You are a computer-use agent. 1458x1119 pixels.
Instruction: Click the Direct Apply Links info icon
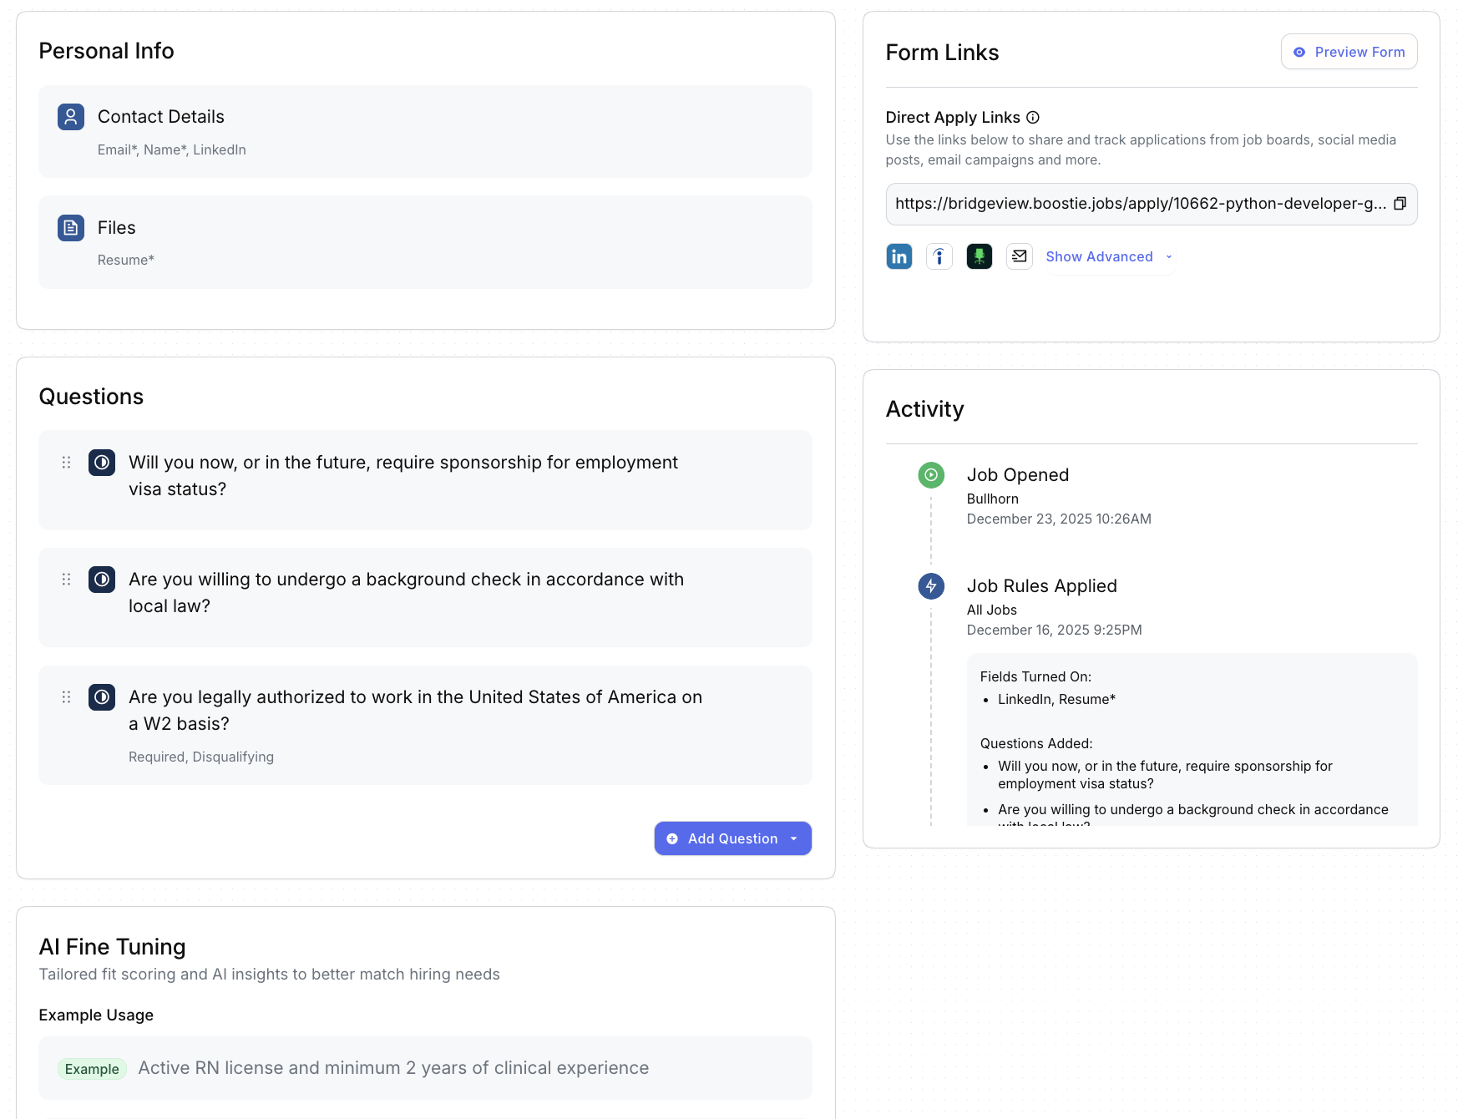[x=1033, y=118]
